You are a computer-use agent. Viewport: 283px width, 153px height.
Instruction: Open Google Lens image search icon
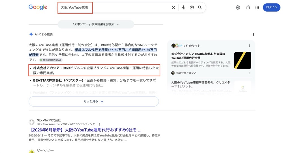click(192, 7)
